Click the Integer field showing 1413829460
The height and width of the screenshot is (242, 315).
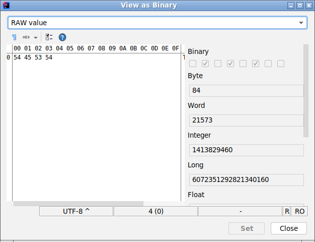[x=246, y=150]
